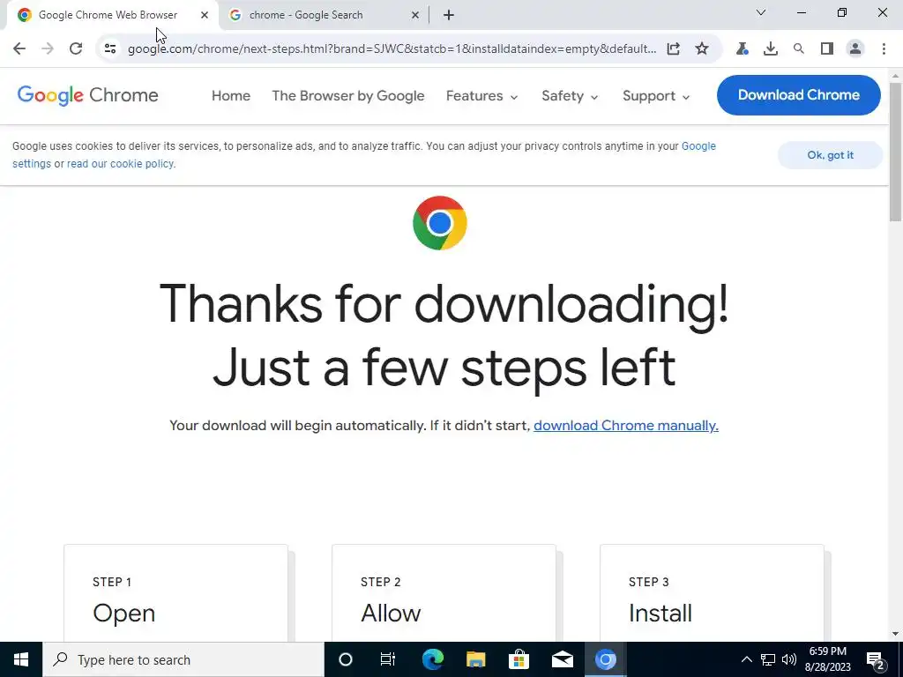This screenshot has width=903, height=677.
Task: Show hidden system tray icons
Action: coord(746,659)
